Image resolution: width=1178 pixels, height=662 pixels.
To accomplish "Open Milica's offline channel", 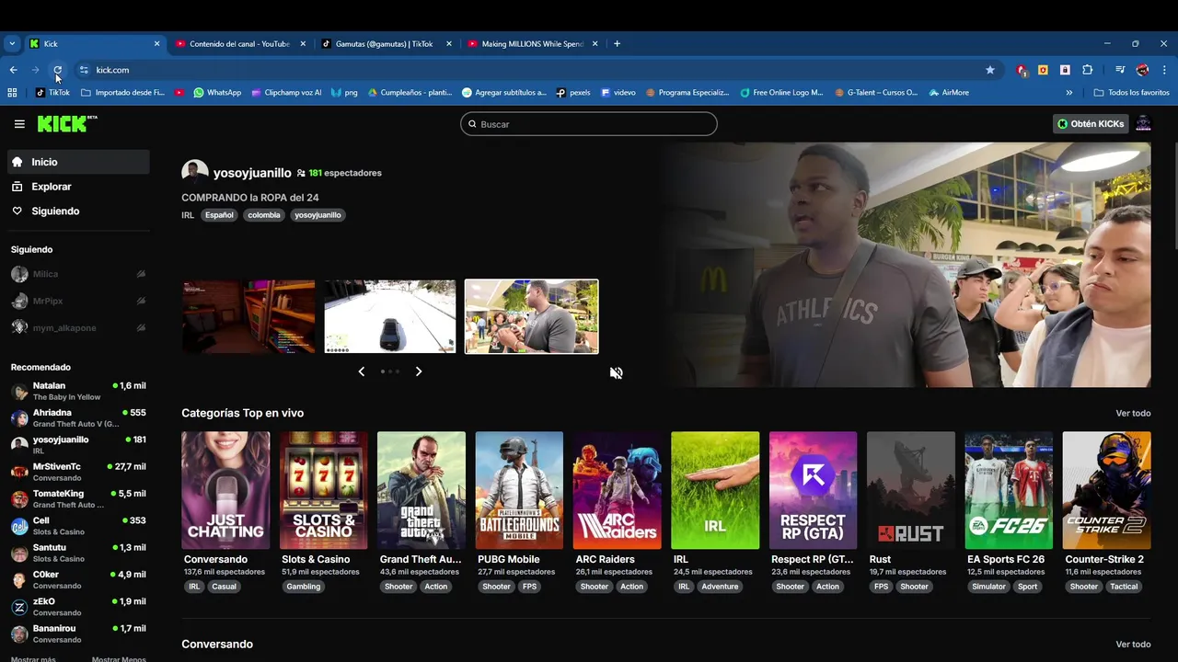I will pos(78,274).
